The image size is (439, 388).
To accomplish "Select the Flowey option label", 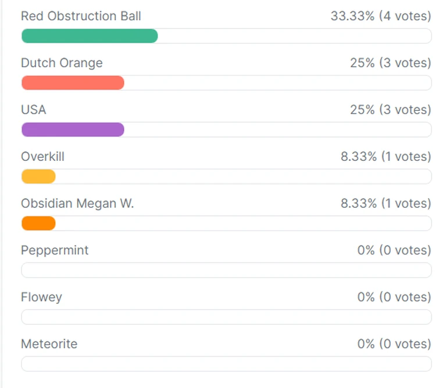I will click(x=41, y=297).
